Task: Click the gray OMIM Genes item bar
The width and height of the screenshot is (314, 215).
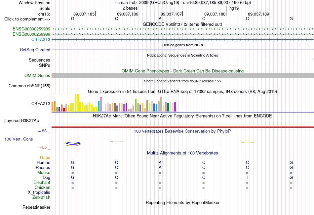Action: tap(182, 75)
